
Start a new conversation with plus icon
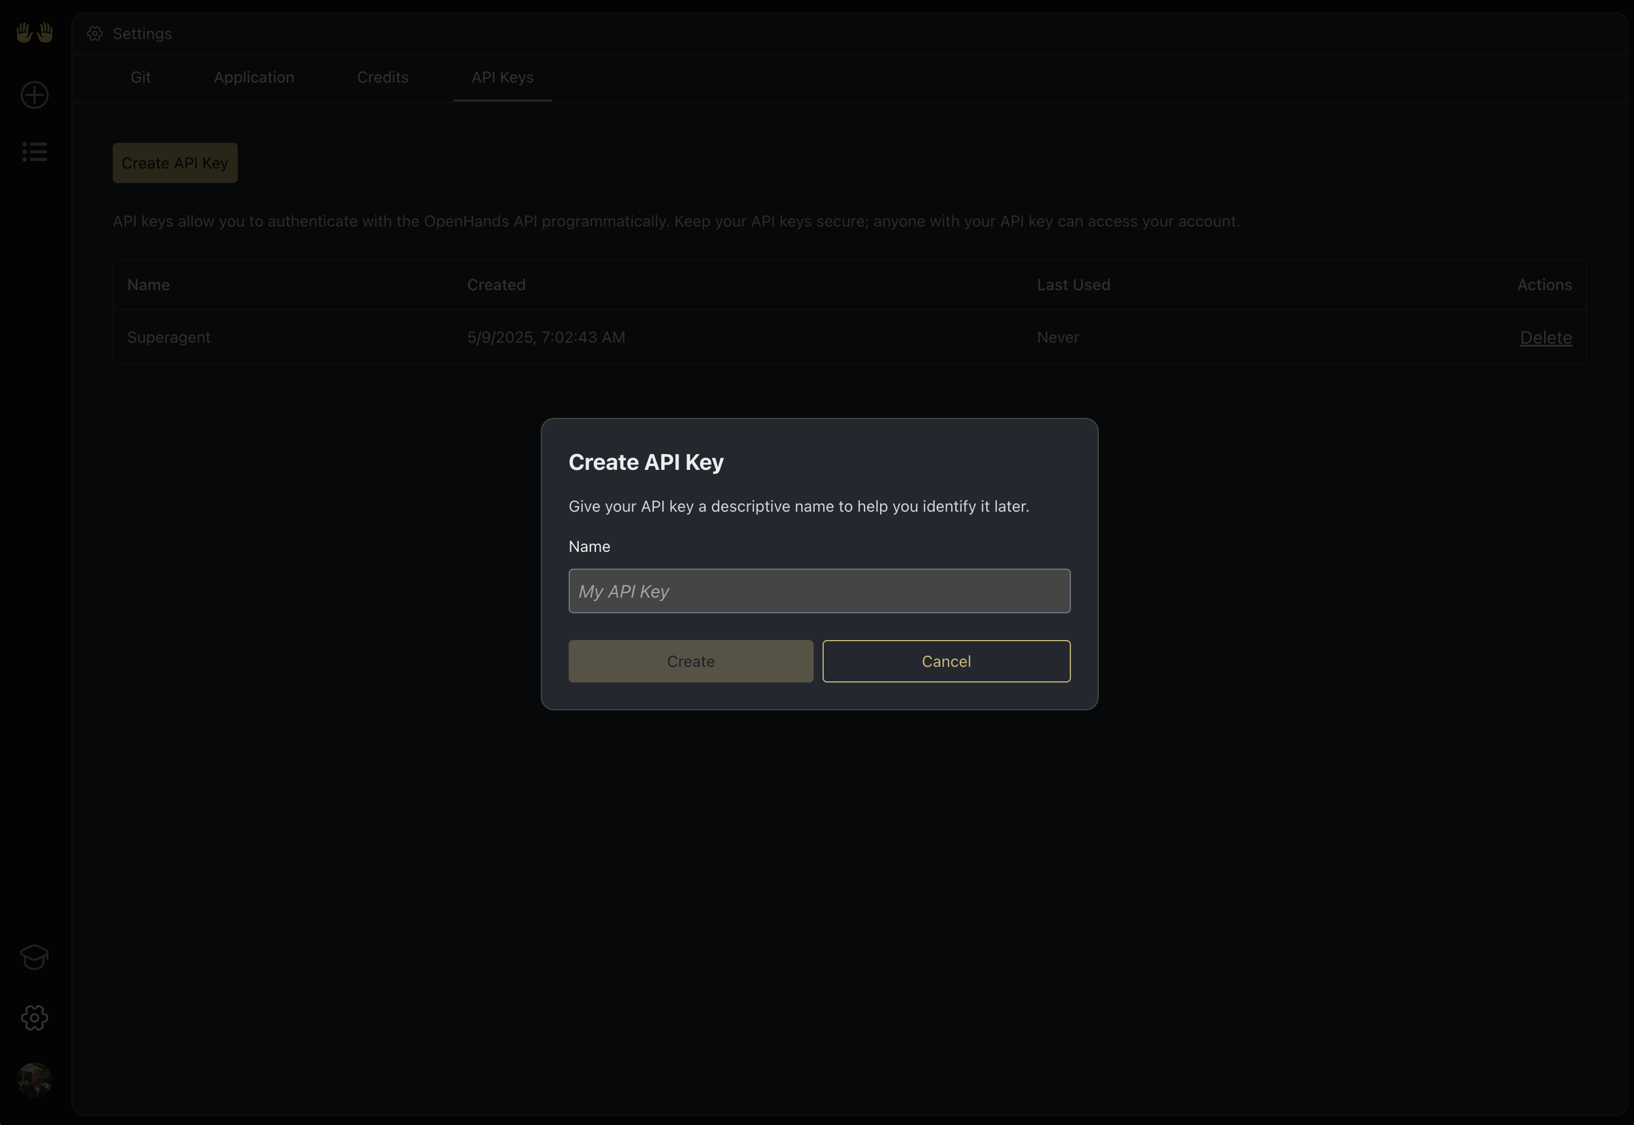(x=35, y=95)
